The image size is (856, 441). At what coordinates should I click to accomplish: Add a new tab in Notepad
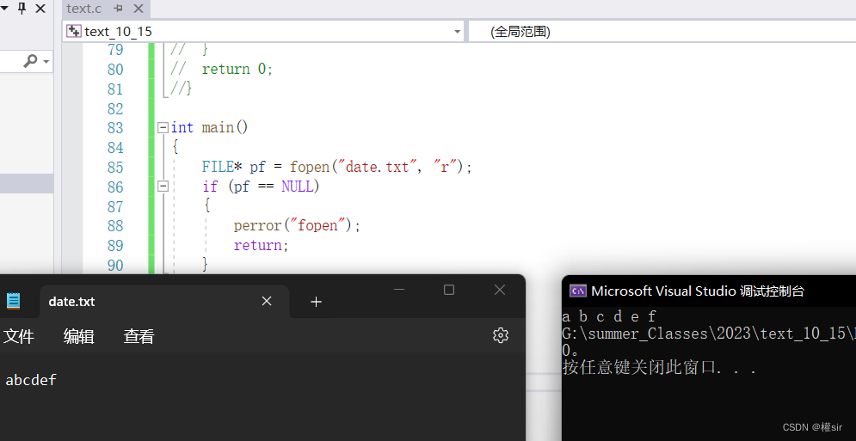pyautogui.click(x=316, y=302)
